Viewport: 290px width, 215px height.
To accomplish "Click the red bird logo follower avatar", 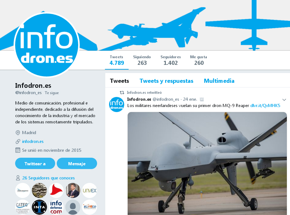I will pos(56,190).
